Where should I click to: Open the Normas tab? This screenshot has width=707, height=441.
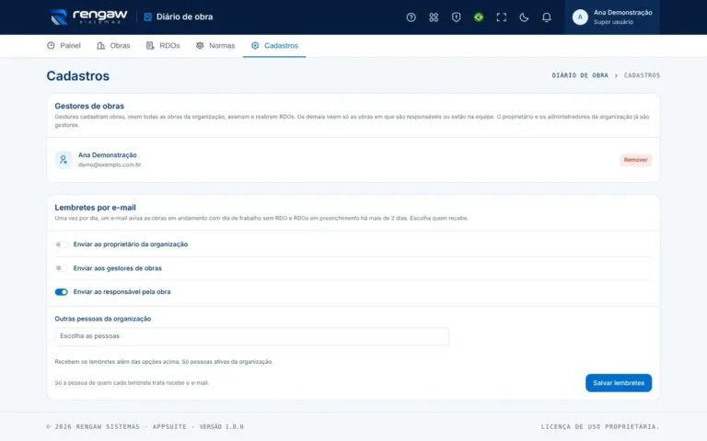pyautogui.click(x=215, y=45)
